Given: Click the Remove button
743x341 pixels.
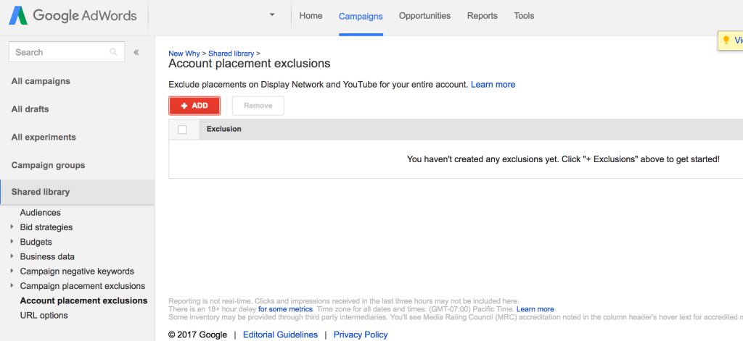Looking at the screenshot, I should (x=258, y=106).
